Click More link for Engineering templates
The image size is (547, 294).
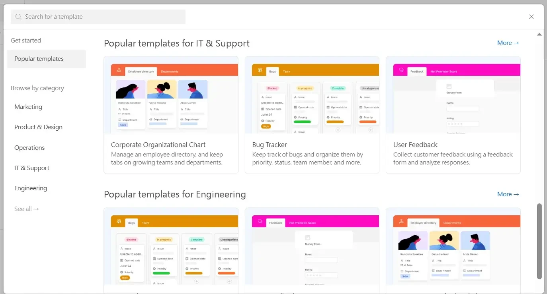[508, 194]
